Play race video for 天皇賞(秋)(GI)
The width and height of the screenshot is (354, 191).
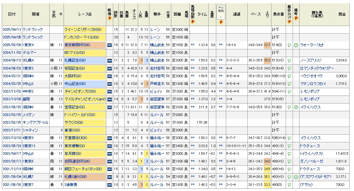pos(110,138)
